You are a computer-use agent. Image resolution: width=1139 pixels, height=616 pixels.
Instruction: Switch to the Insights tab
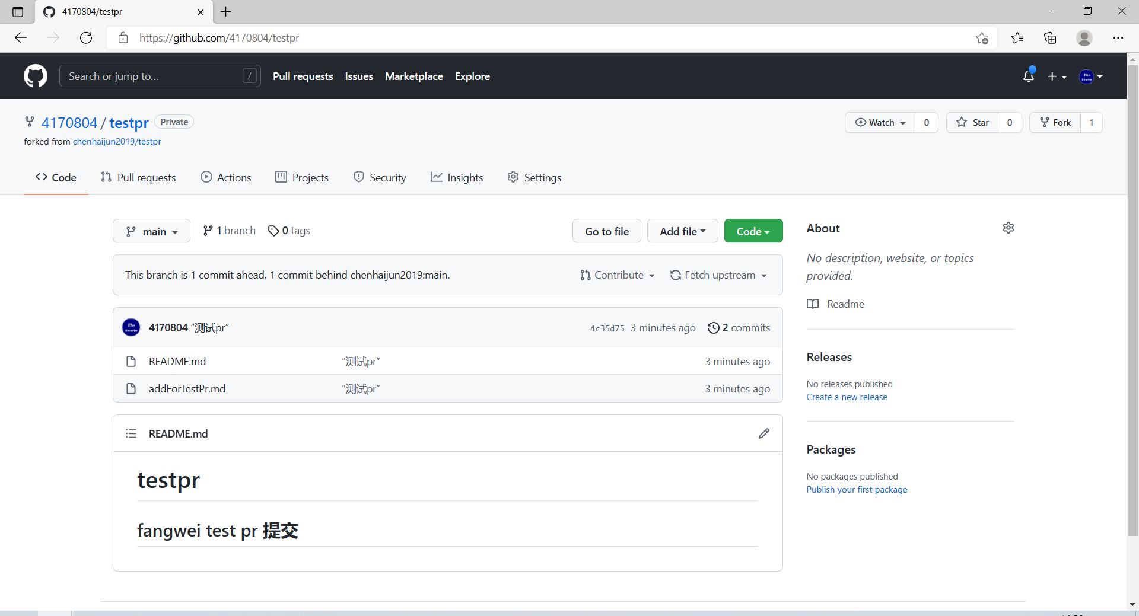(x=457, y=177)
